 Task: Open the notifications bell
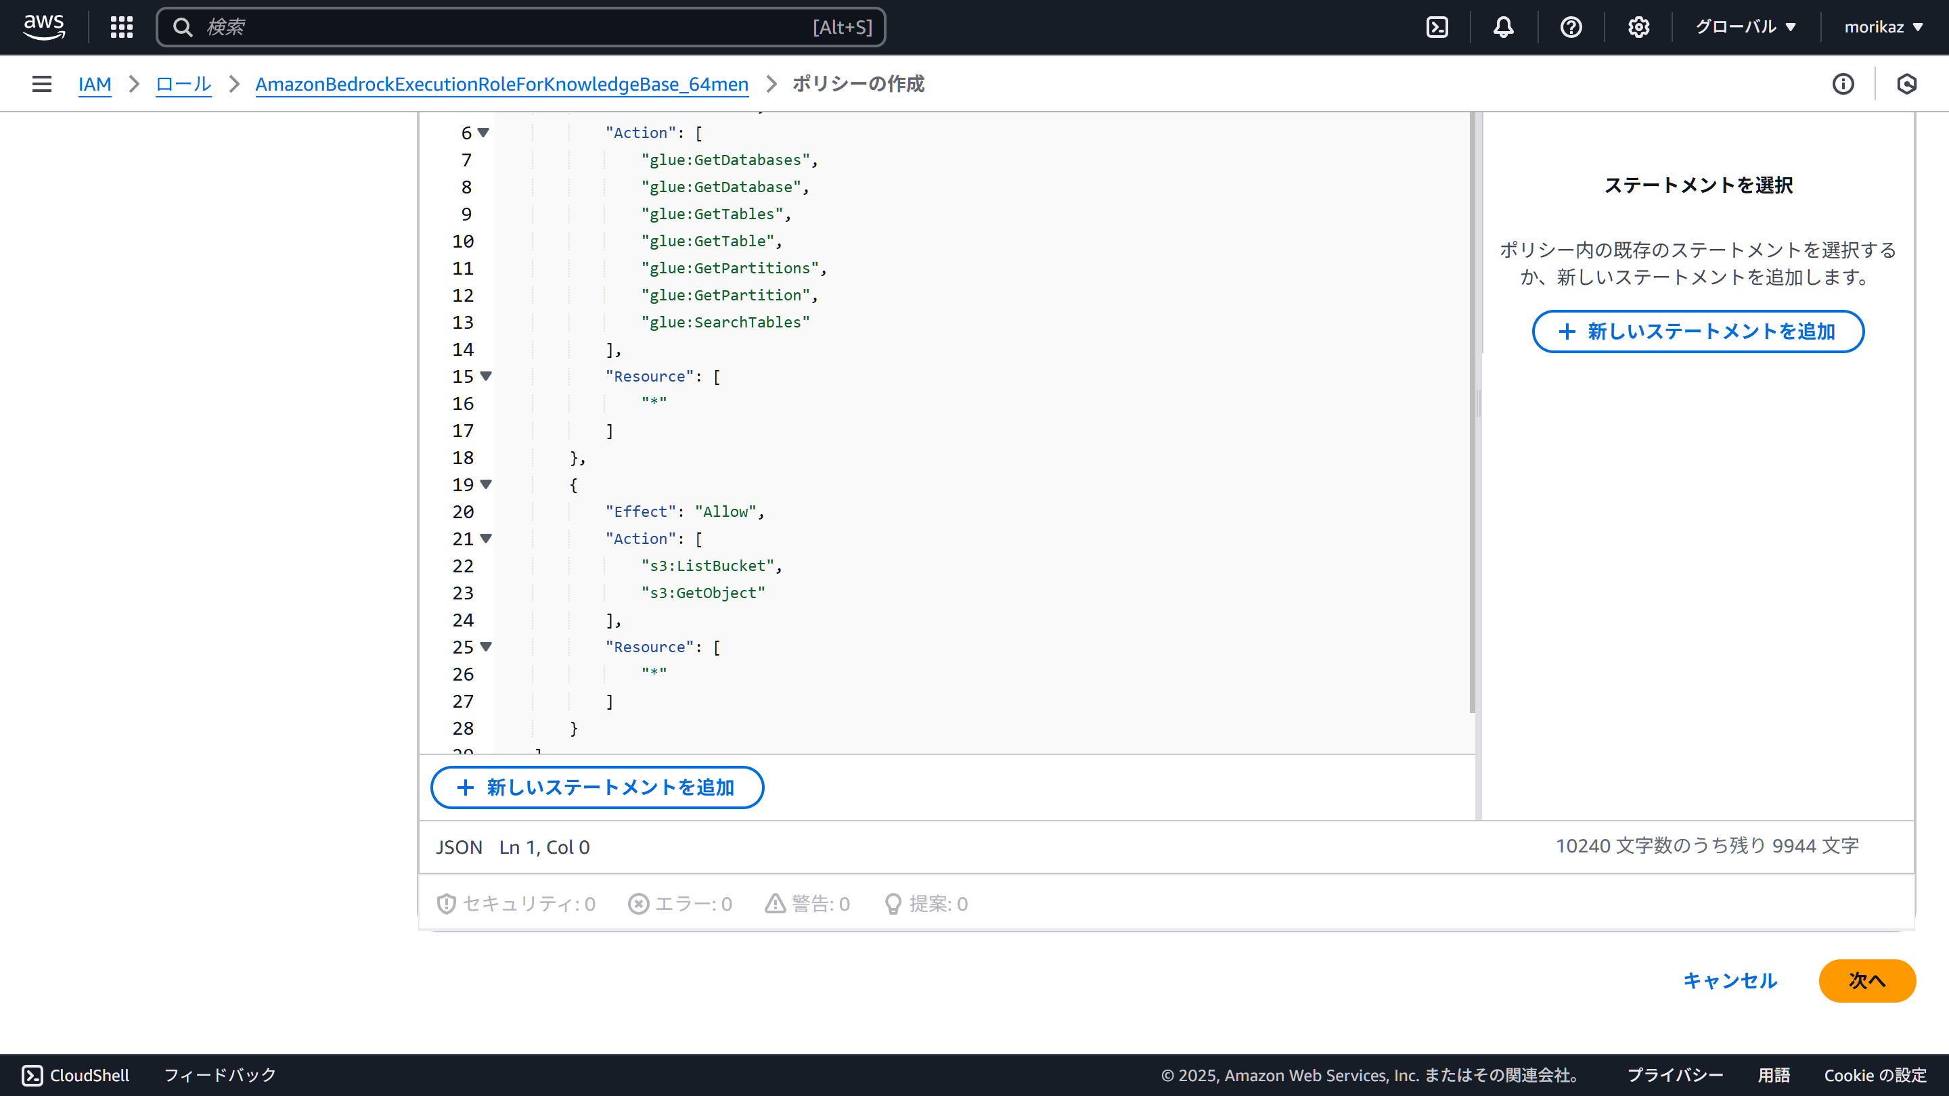click(x=1503, y=27)
